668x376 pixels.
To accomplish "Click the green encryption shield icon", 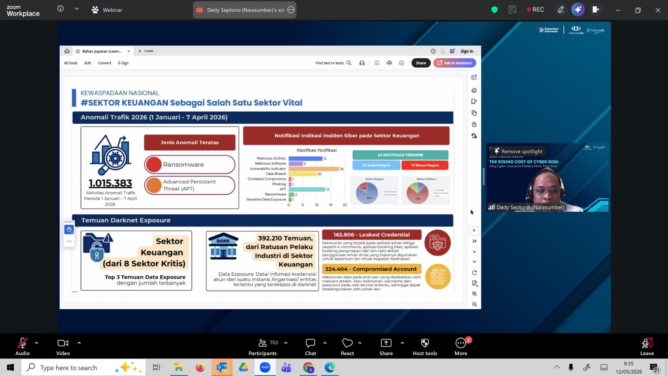I will 494,10.
